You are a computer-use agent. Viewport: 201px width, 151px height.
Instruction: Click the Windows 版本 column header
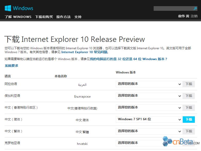(126, 72)
